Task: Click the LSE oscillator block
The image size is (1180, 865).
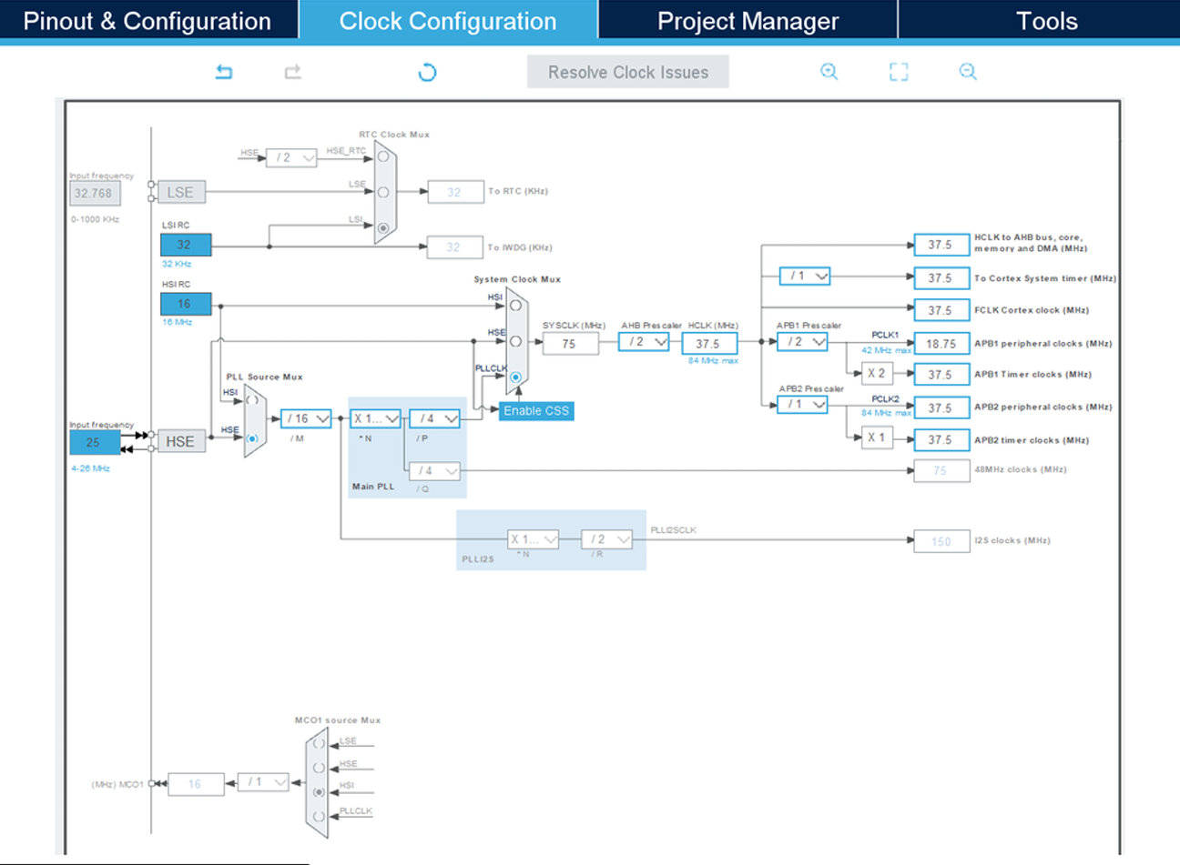Action: [x=181, y=192]
